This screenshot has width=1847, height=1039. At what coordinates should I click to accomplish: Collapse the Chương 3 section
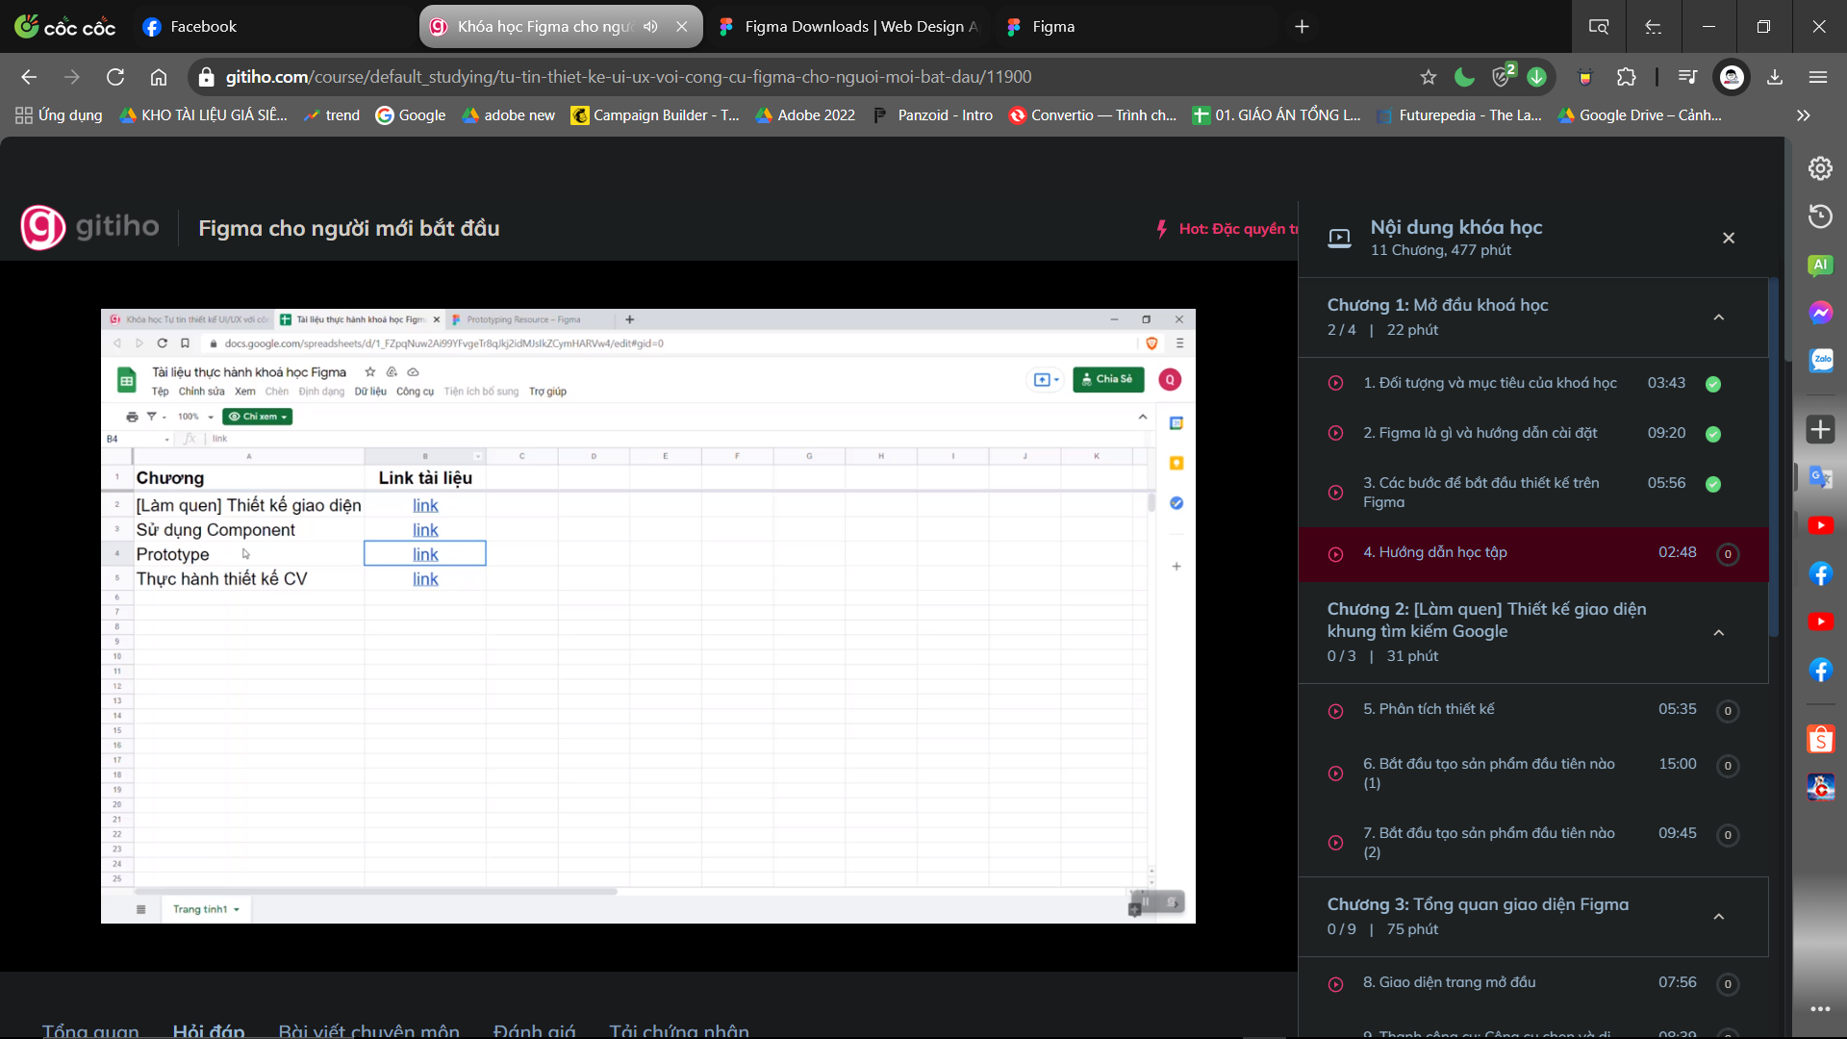point(1719,916)
